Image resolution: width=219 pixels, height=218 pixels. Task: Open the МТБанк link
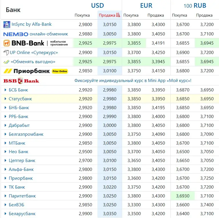(17, 143)
